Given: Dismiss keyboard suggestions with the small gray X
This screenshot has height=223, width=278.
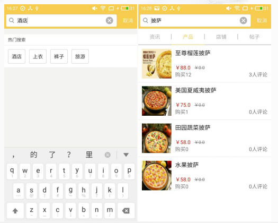Looking at the screenshot, I should point(107,155).
